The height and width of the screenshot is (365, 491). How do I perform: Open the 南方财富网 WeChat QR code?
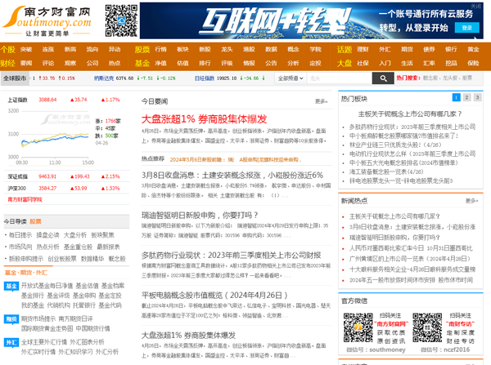(x=358, y=327)
